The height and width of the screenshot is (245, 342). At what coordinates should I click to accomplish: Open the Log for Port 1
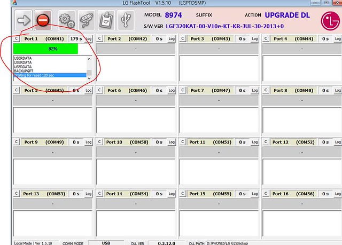click(x=89, y=39)
